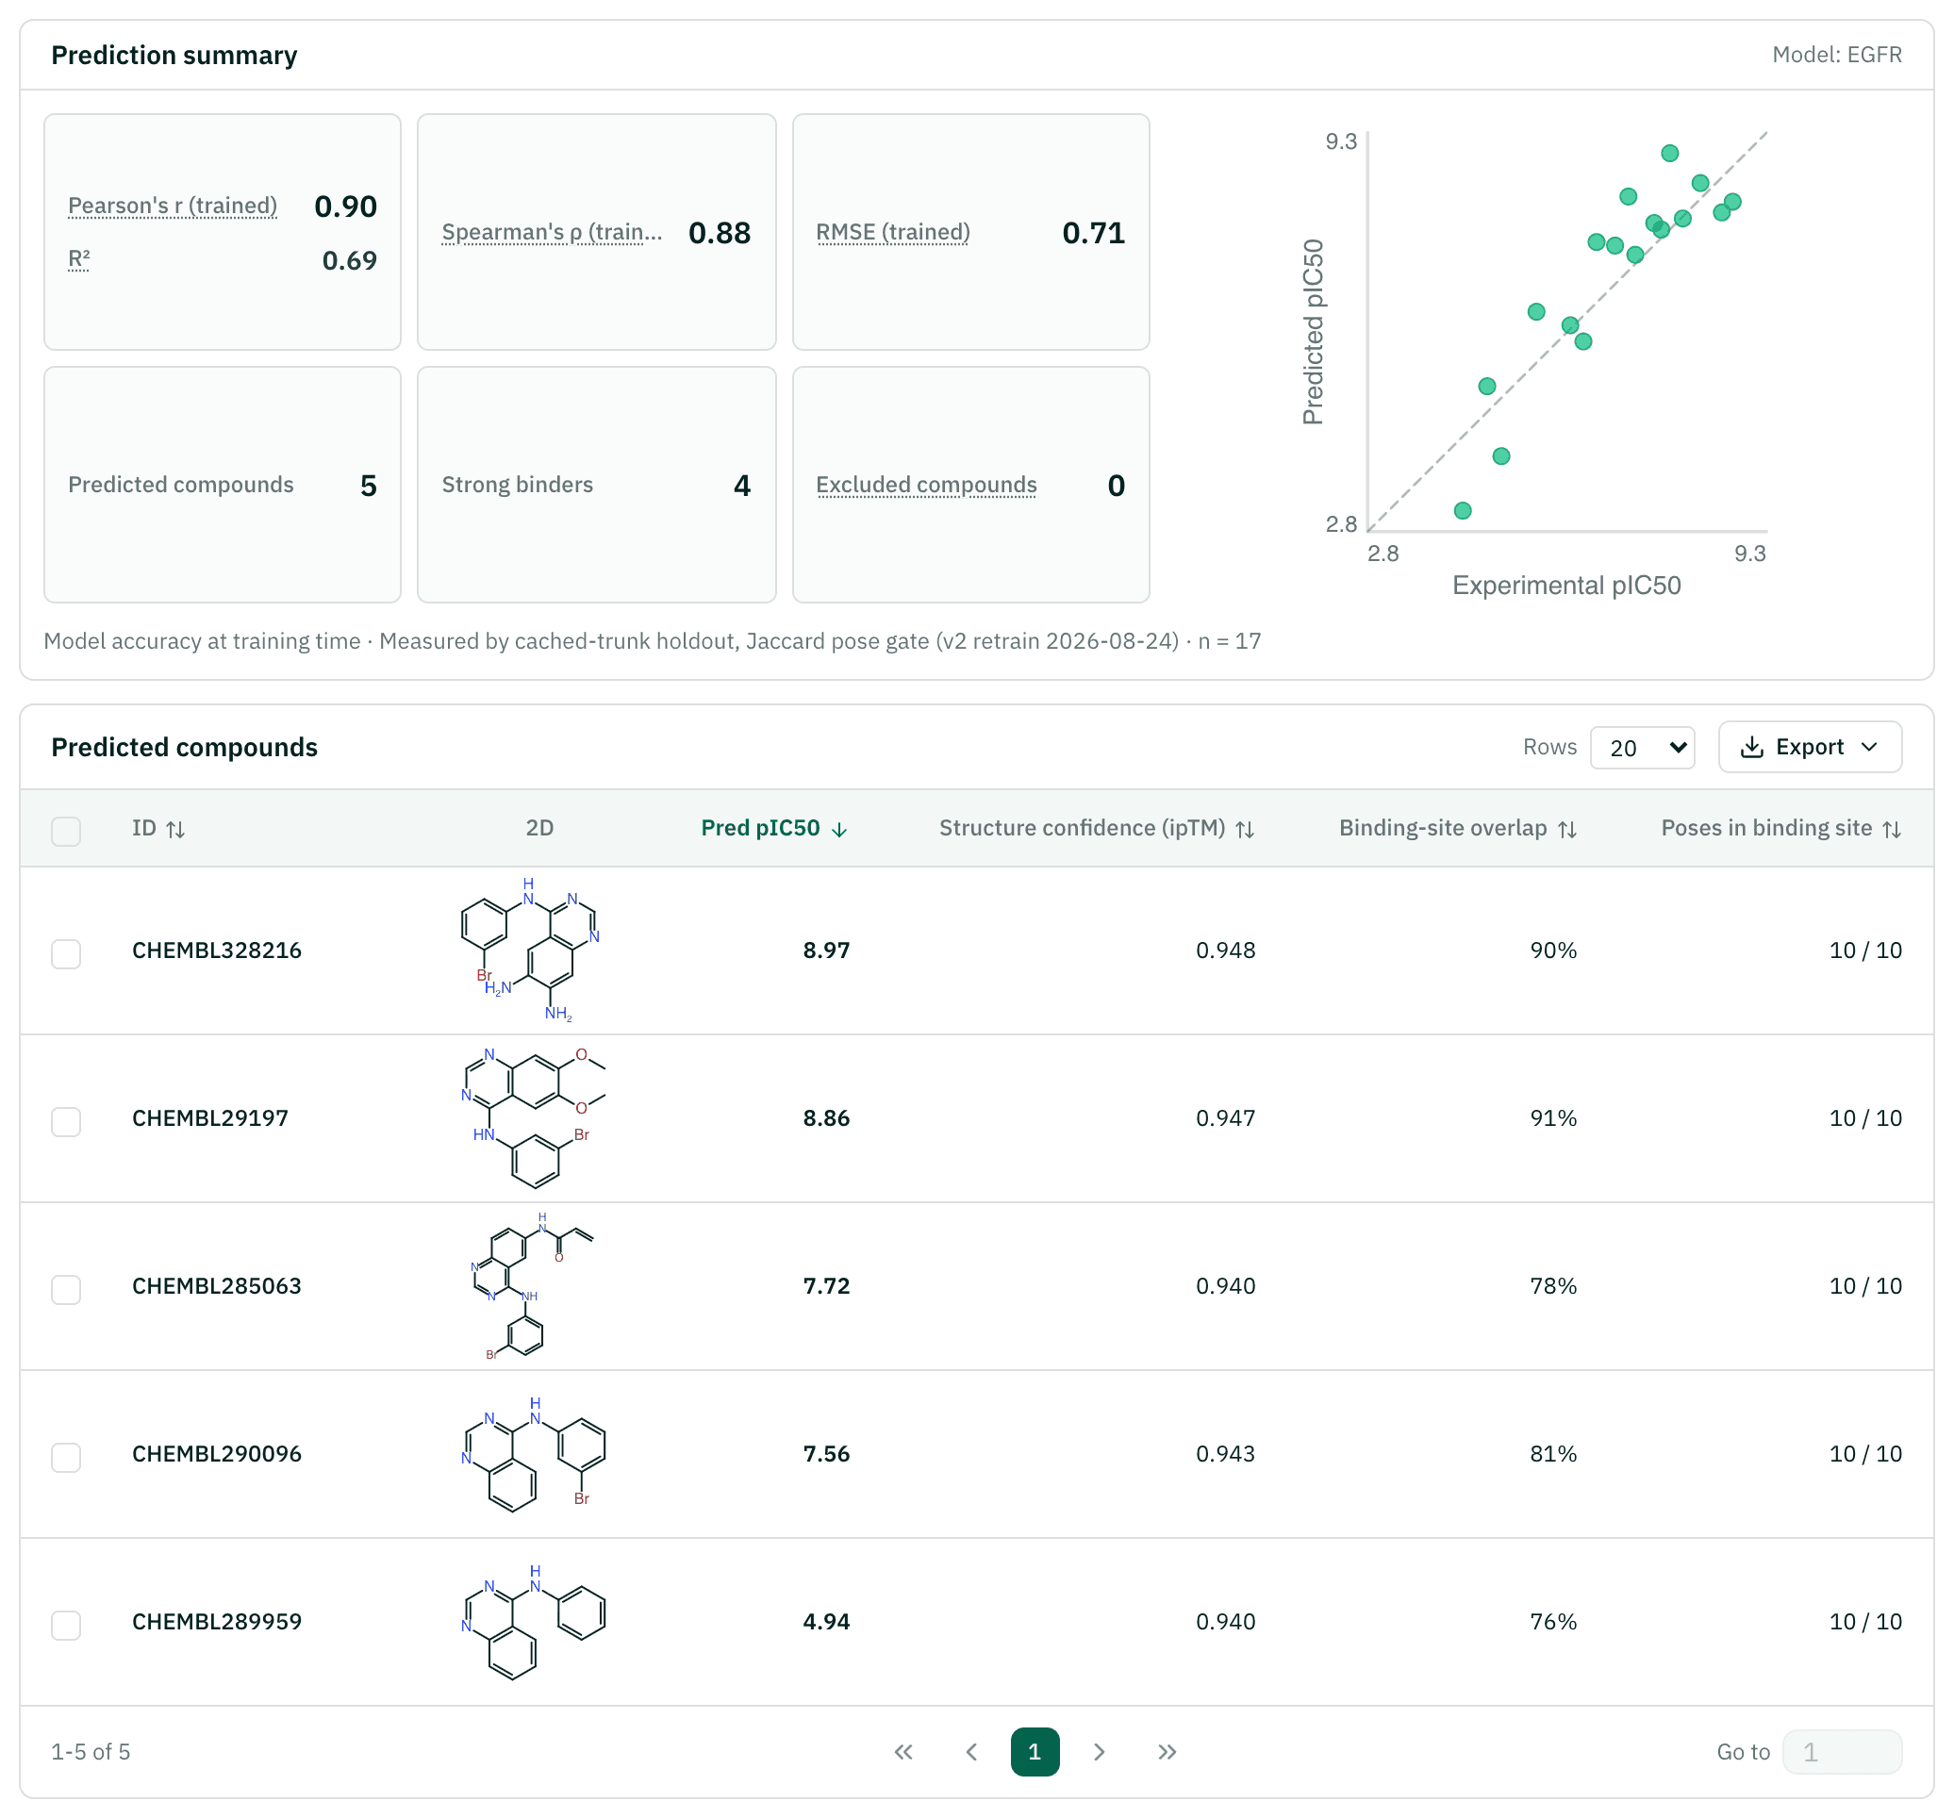Click the RMSE (trained) label
This screenshot has height=1818, width=1954.
[892, 232]
